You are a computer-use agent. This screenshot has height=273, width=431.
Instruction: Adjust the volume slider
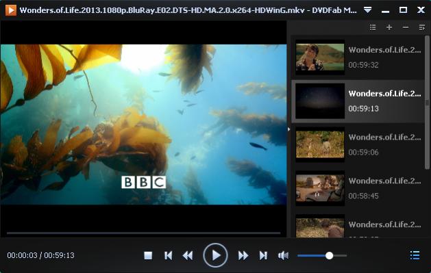coord(322,256)
